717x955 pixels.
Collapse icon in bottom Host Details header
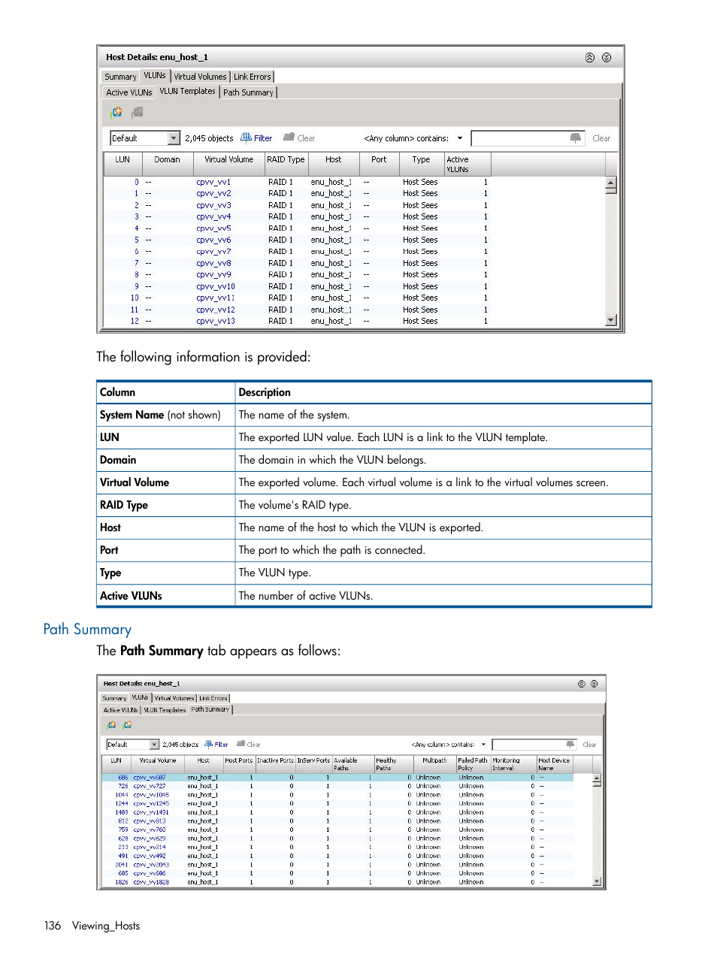(581, 684)
